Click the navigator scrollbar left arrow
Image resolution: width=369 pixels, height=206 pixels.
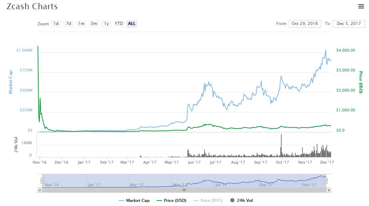(40, 190)
